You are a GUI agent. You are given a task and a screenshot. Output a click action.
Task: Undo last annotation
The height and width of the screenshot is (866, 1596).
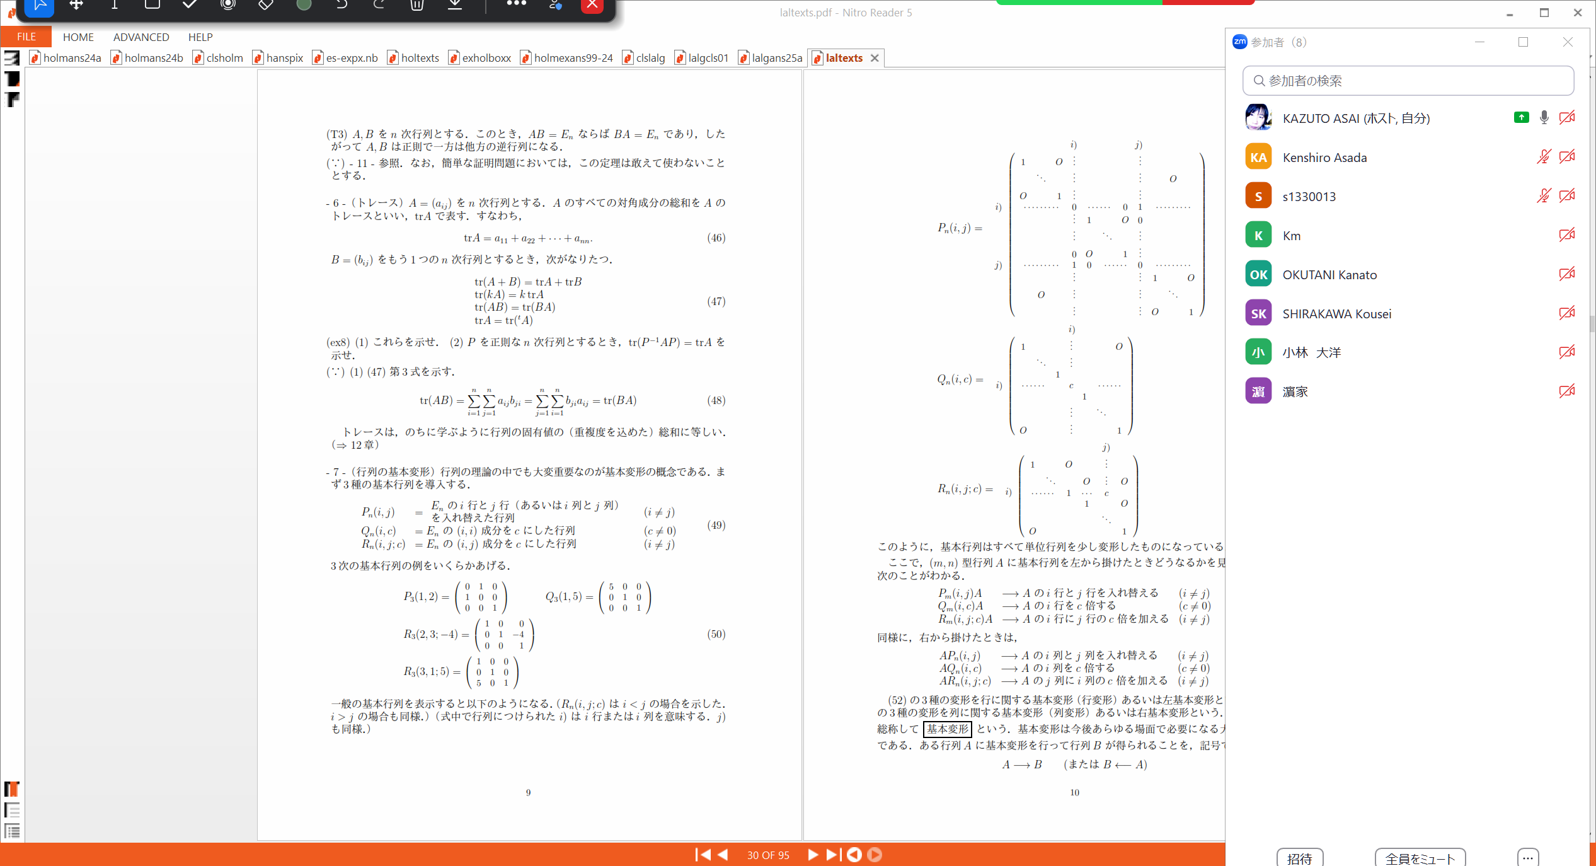pyautogui.click(x=342, y=5)
